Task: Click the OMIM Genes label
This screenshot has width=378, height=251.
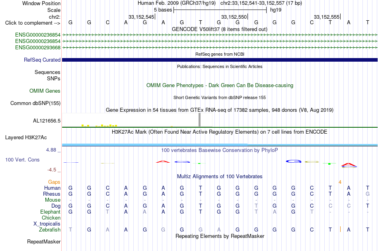Action: (x=45, y=91)
